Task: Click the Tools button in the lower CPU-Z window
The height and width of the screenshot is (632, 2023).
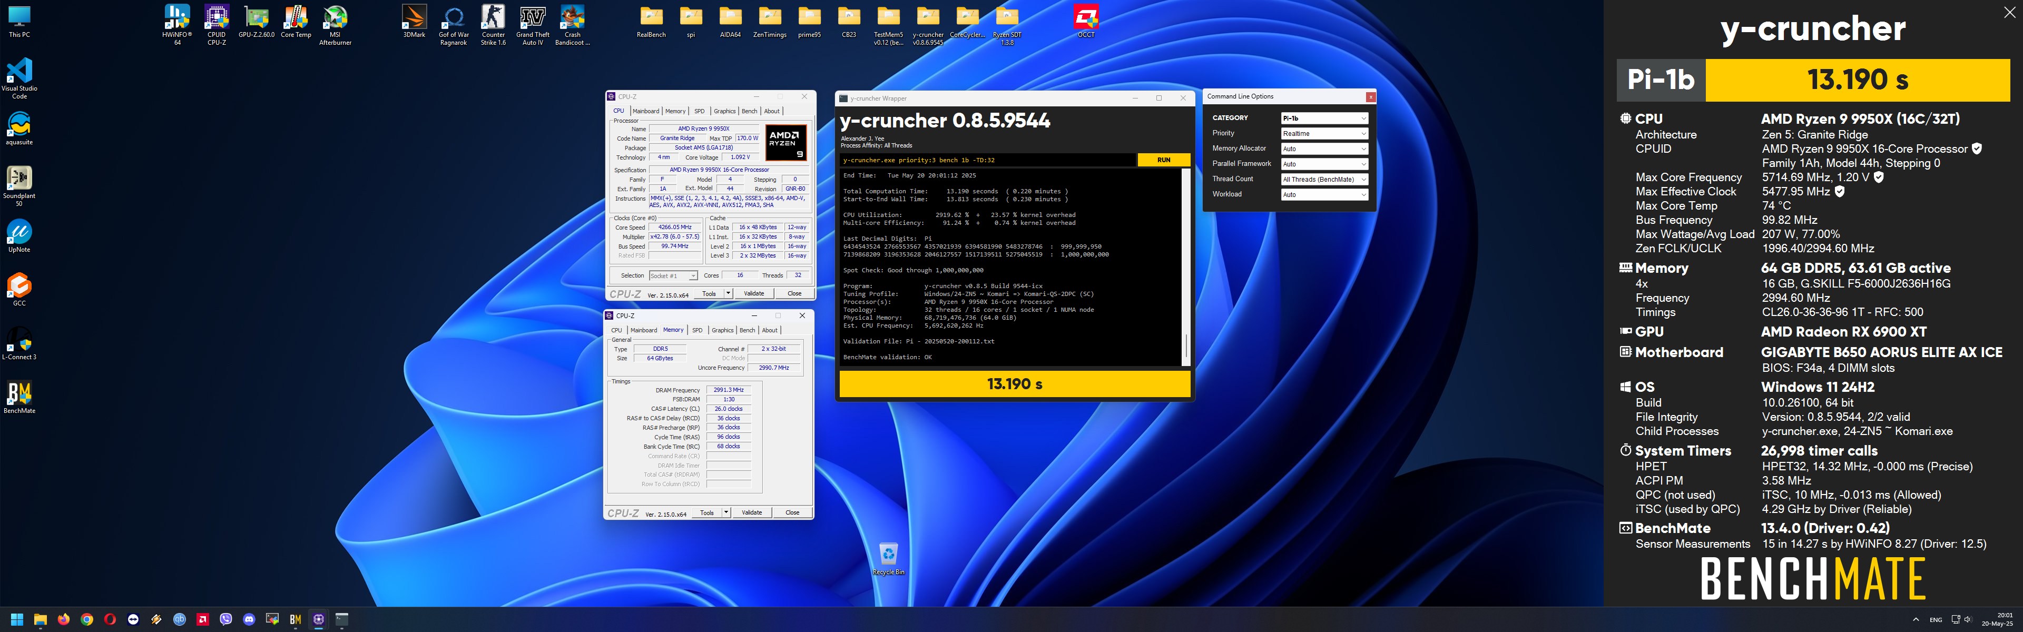Action: (x=707, y=512)
